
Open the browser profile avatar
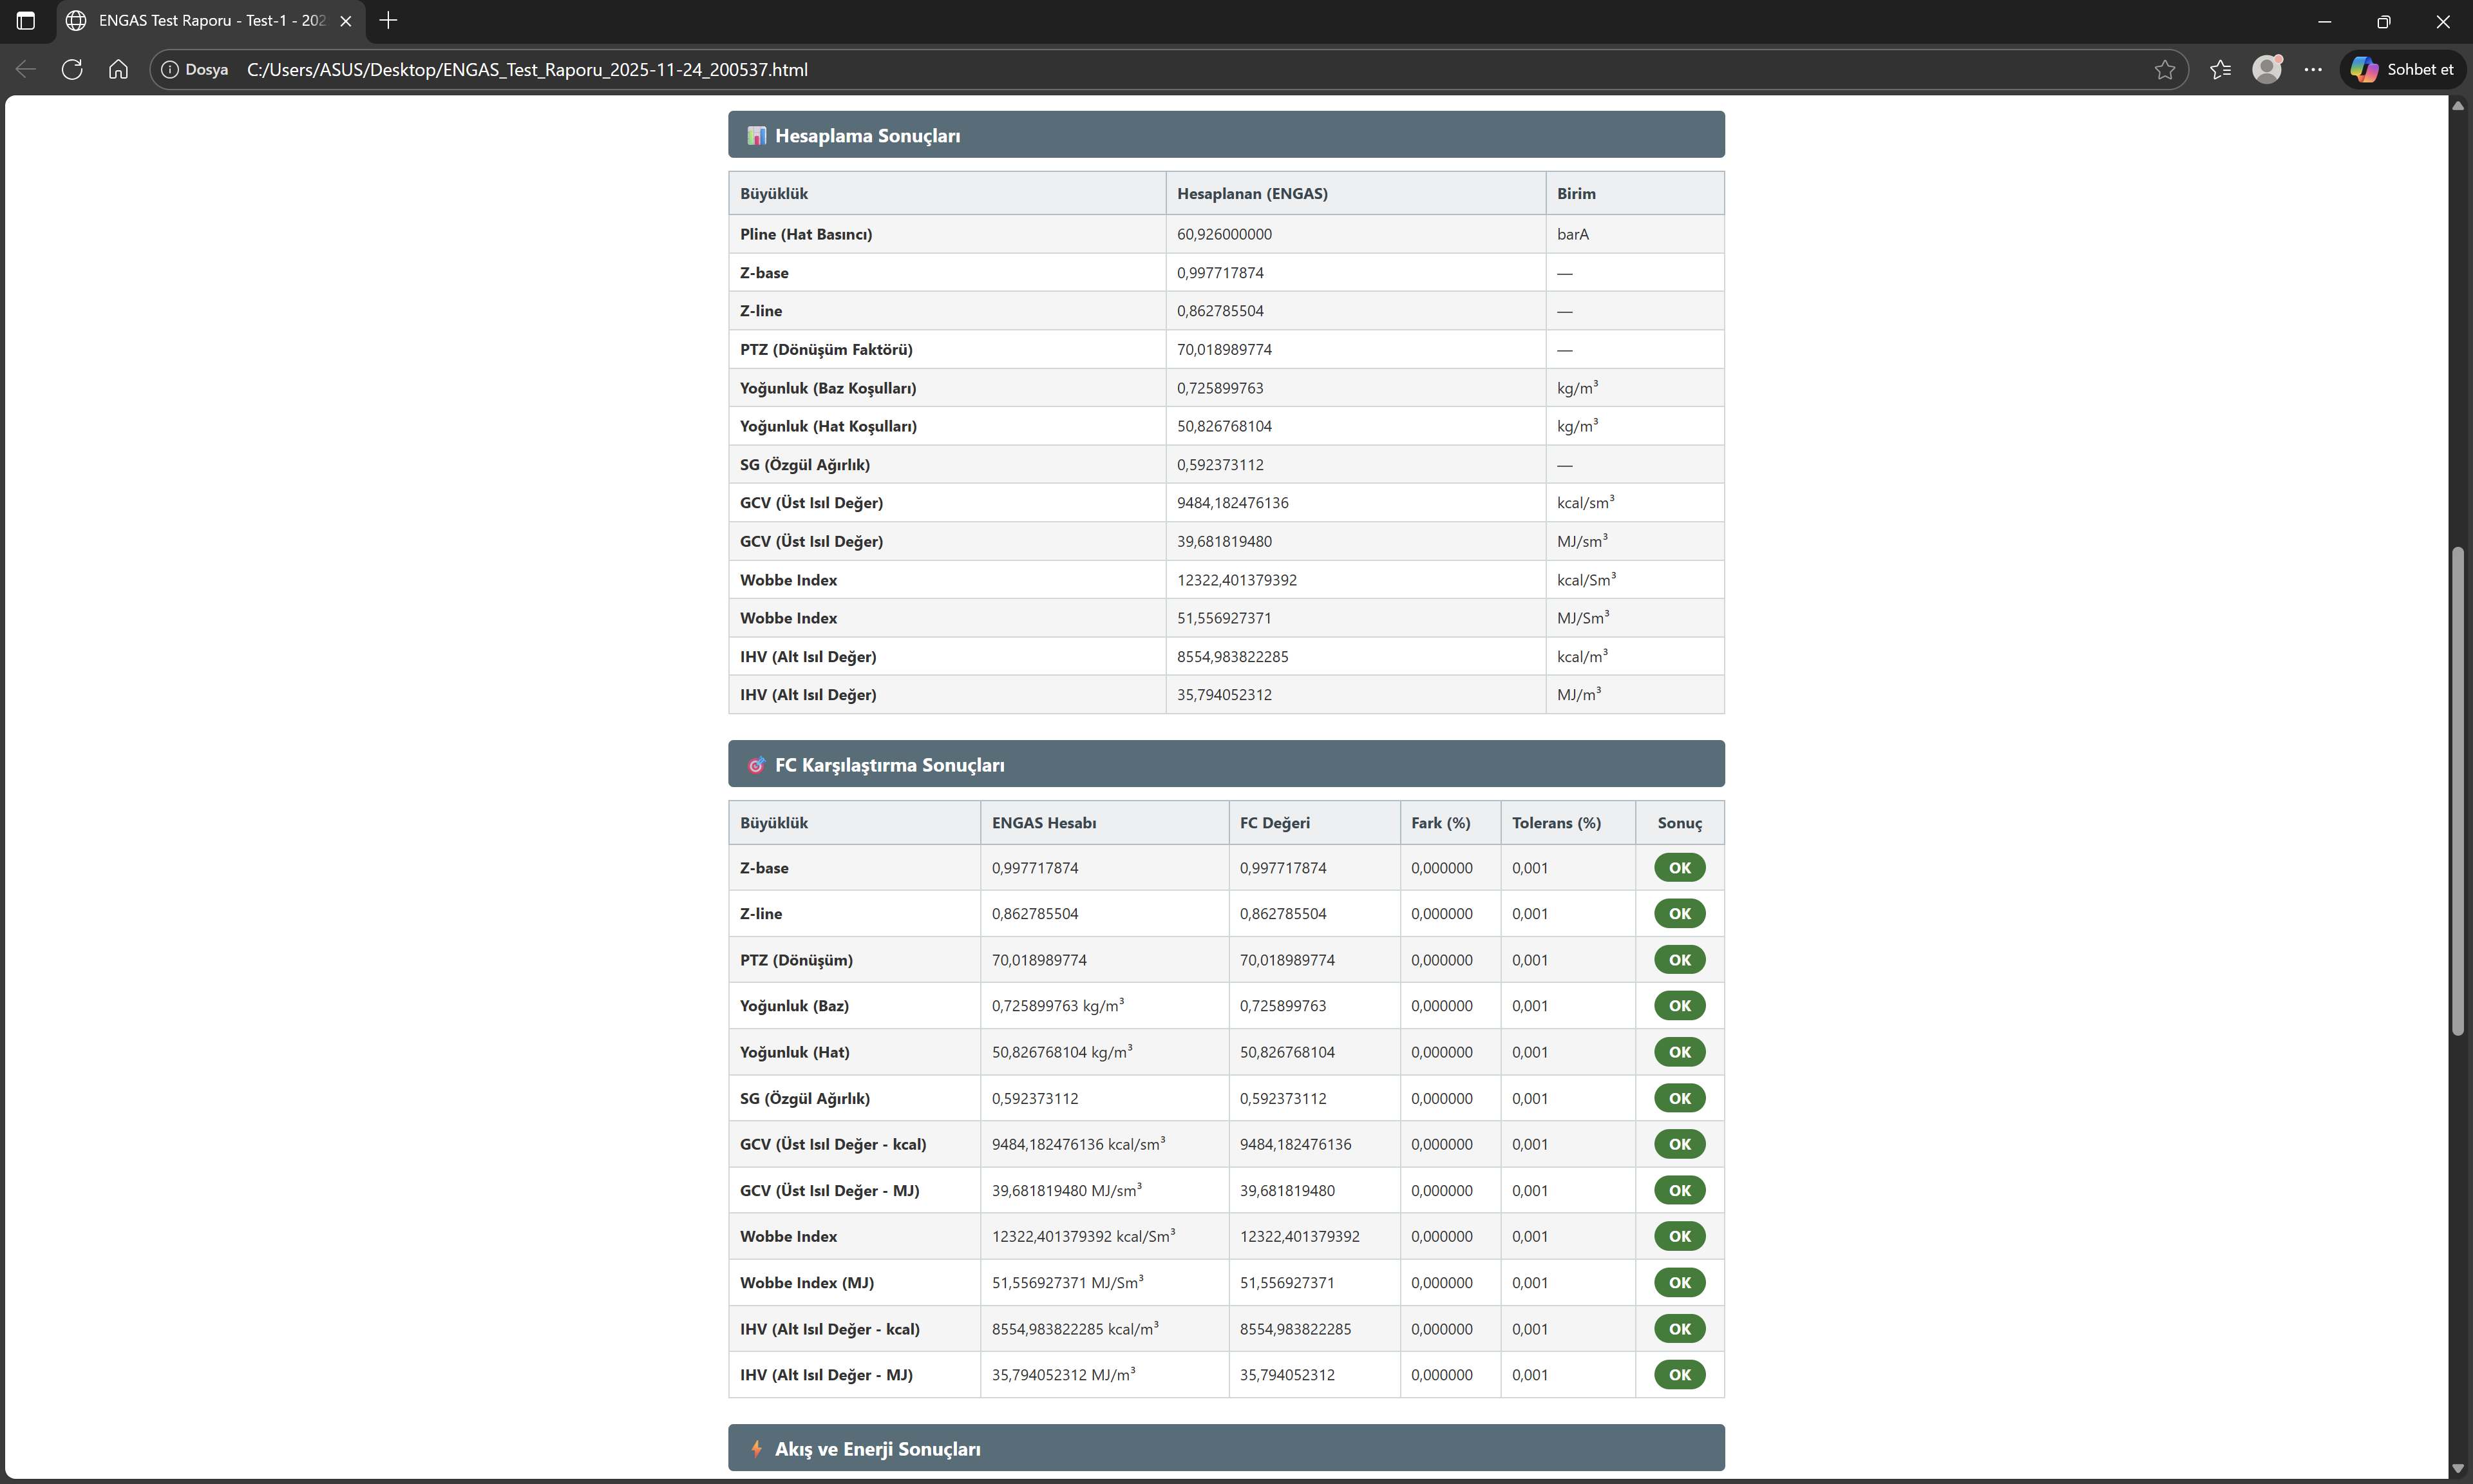tap(2266, 69)
